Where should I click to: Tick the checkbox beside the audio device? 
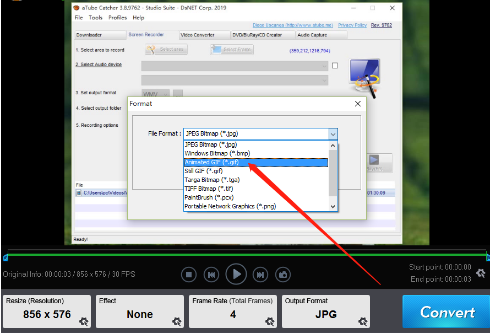[x=335, y=66]
